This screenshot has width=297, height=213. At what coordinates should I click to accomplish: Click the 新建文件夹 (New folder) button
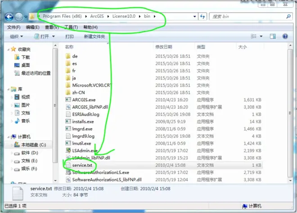coord(94,37)
